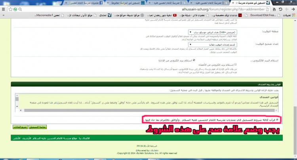Switch to the tab next to the active tab
297x160 pixels.
(209, 3)
